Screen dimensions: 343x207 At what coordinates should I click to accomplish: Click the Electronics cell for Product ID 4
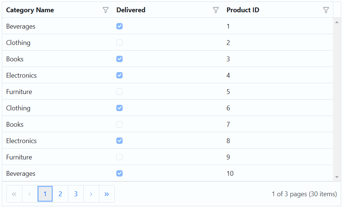tap(22, 75)
